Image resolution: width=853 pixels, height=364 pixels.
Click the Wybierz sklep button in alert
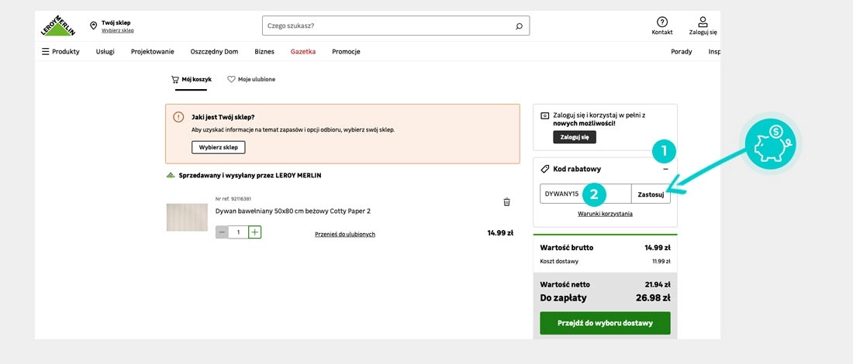click(218, 147)
